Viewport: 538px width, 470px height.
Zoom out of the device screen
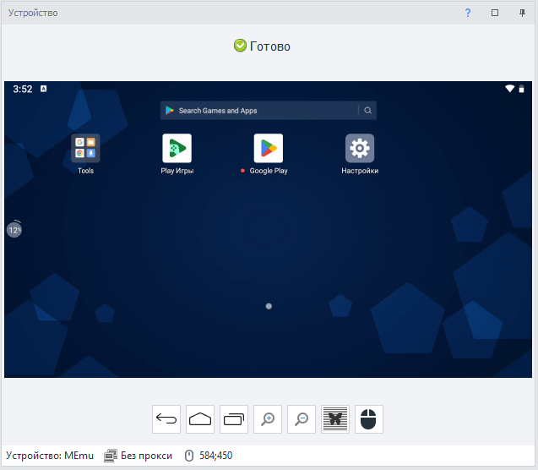tap(302, 419)
